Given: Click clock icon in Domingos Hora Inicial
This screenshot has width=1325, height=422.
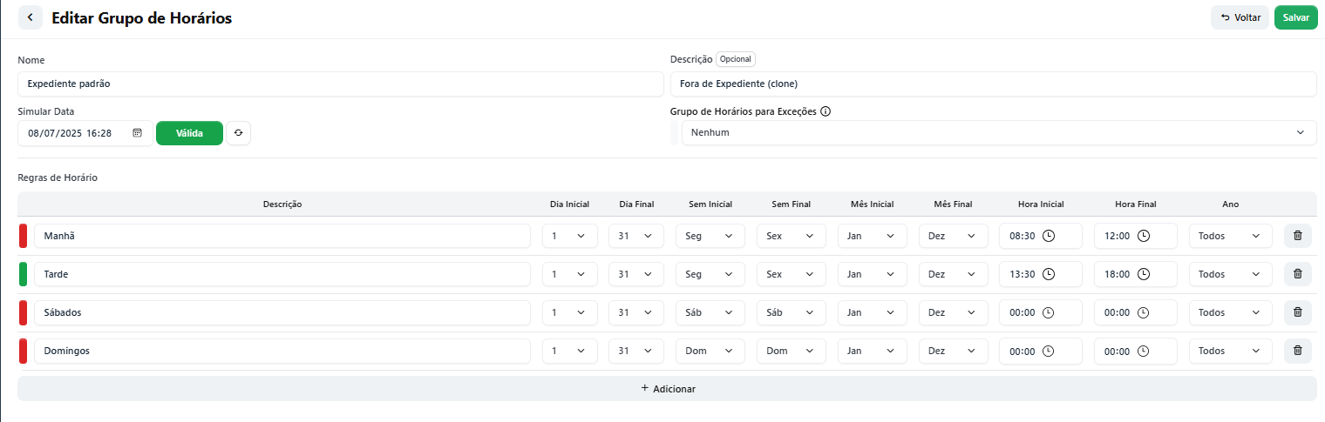Looking at the screenshot, I should tap(1049, 351).
